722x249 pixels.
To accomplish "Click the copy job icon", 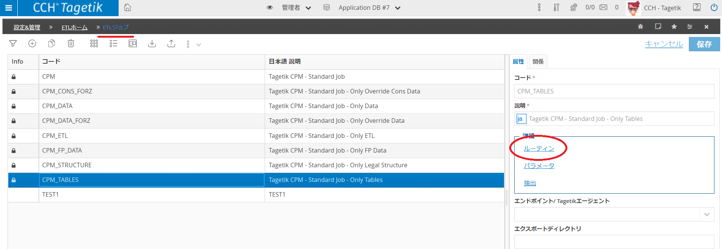I will point(52,44).
